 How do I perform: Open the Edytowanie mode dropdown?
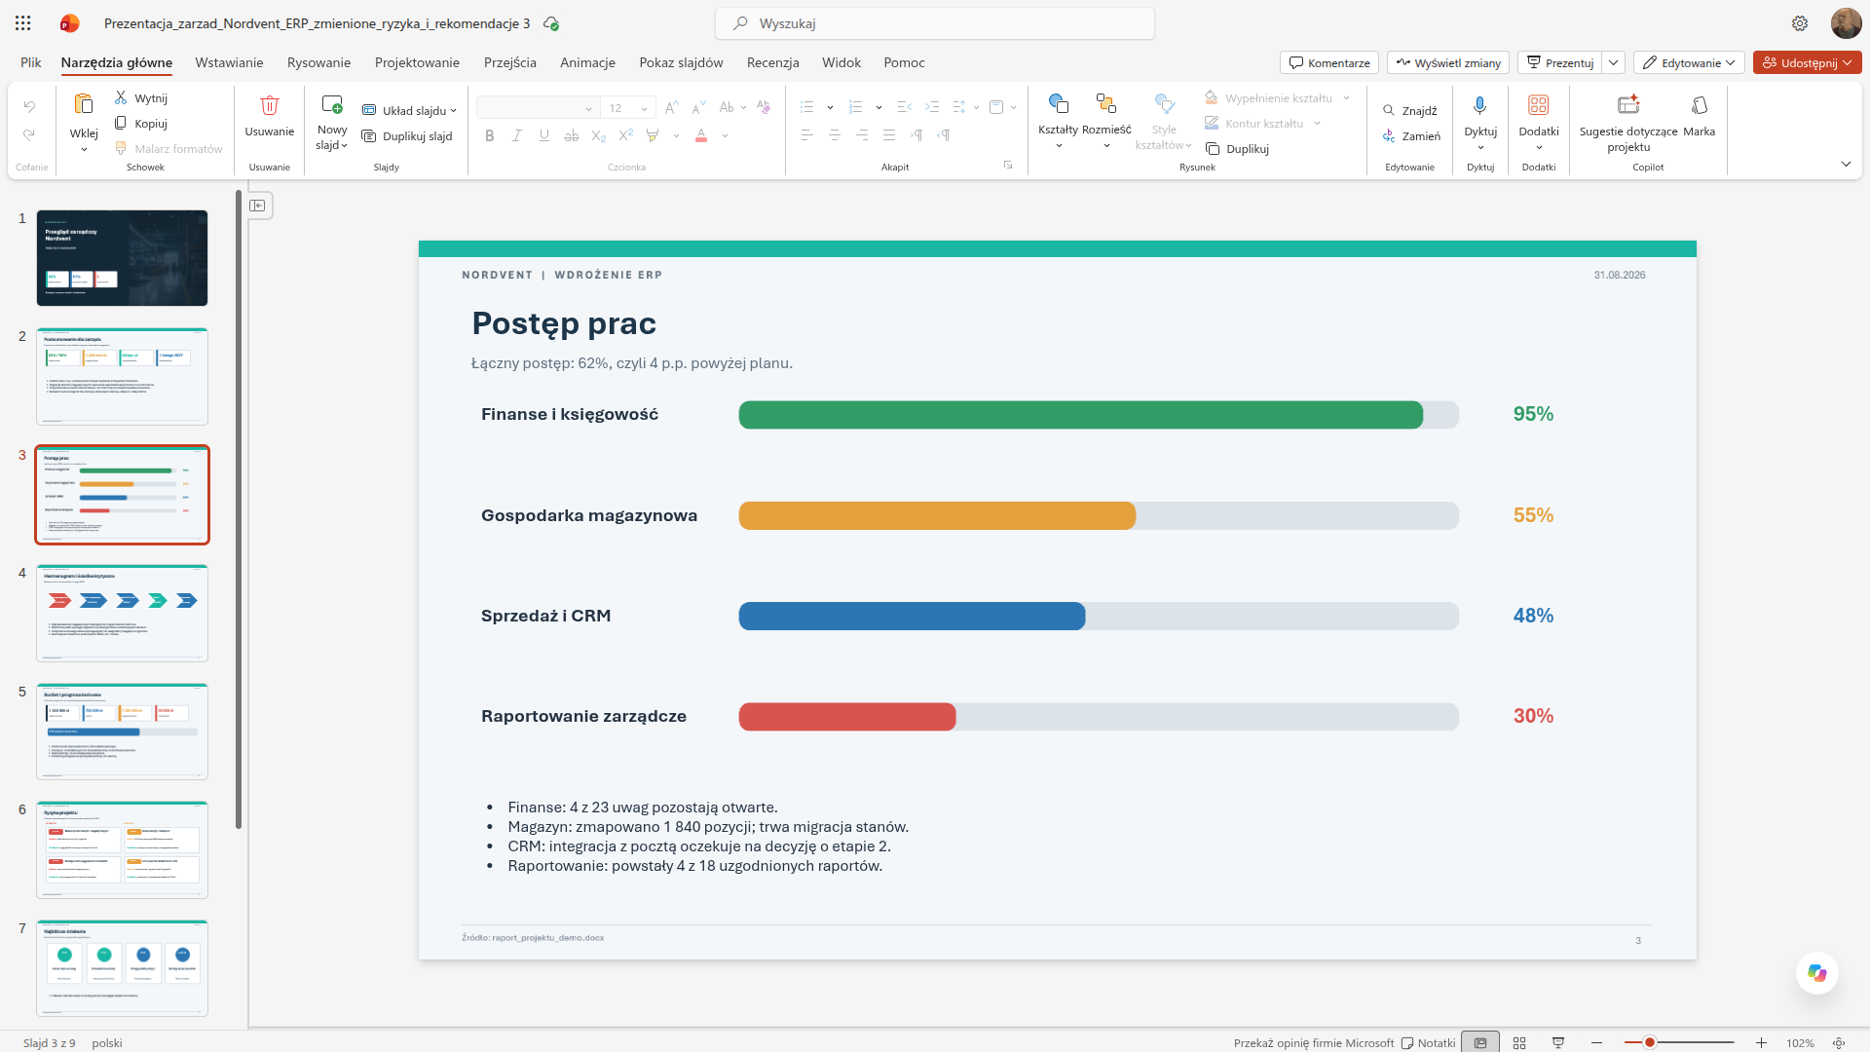pyautogui.click(x=1689, y=62)
